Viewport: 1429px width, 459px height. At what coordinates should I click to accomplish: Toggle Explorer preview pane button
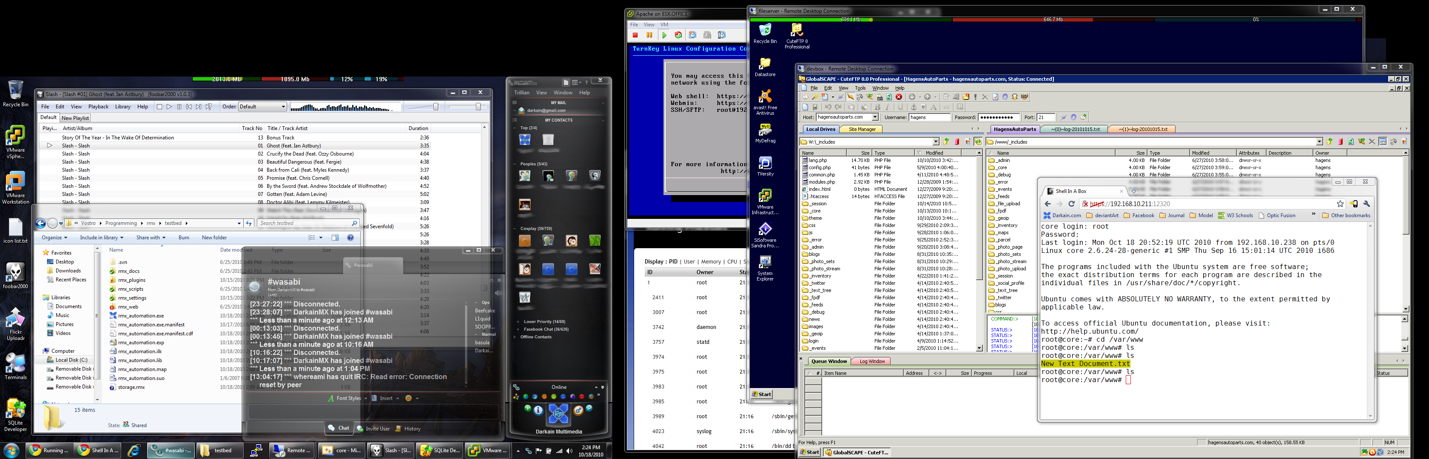pos(335,238)
